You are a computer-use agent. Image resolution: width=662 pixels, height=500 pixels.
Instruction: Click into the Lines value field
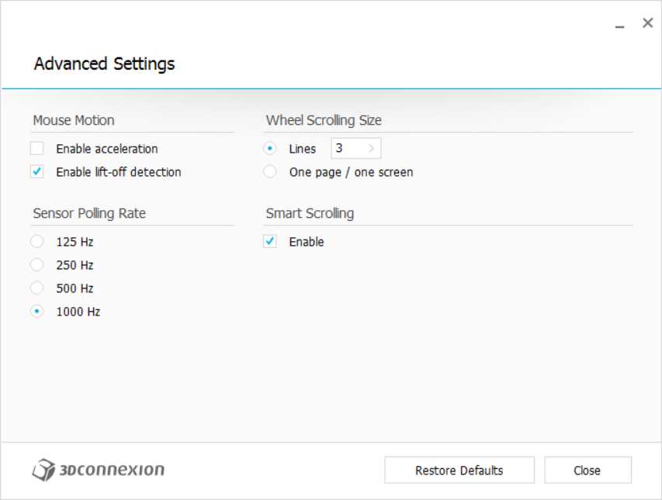346,149
